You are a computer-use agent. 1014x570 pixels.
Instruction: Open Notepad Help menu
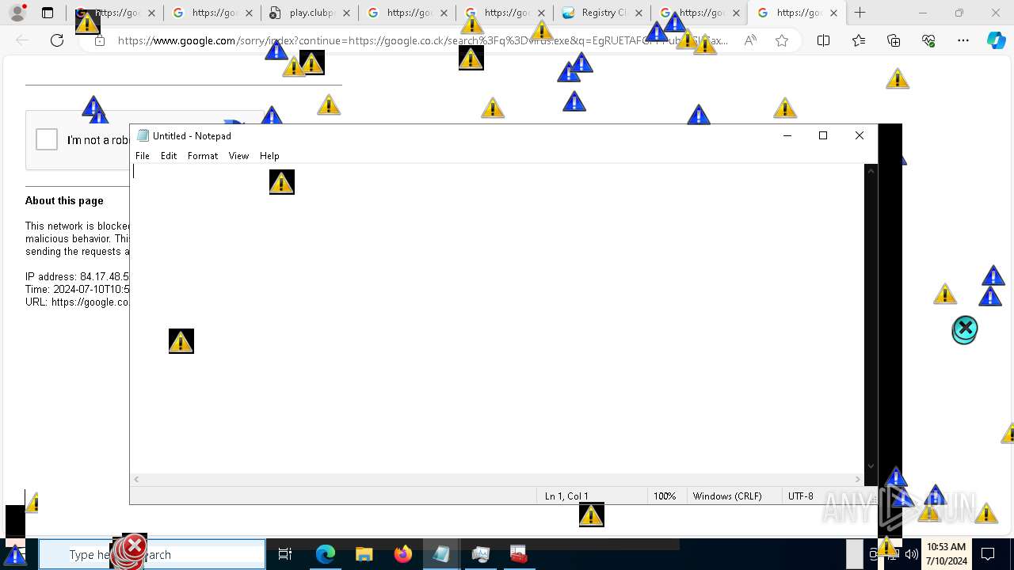coord(269,156)
